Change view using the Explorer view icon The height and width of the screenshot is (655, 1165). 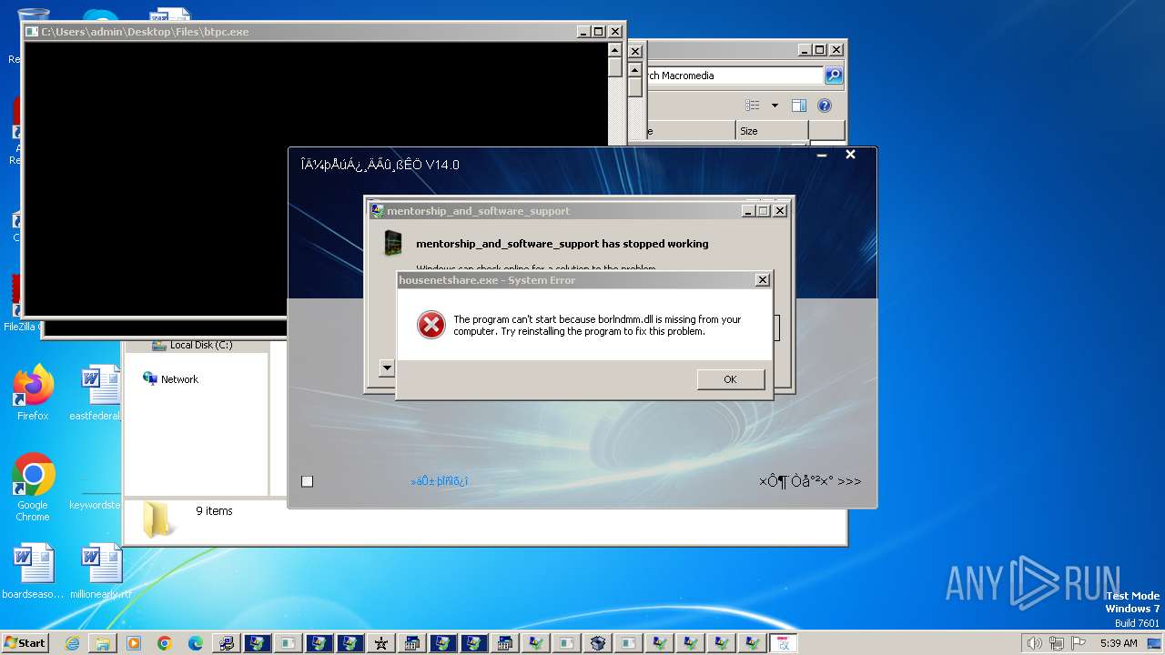(x=753, y=106)
